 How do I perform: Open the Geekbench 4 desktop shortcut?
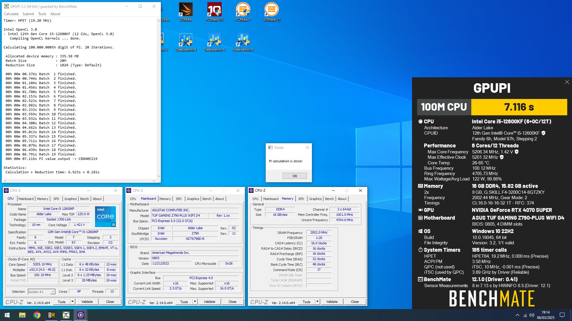click(186, 42)
